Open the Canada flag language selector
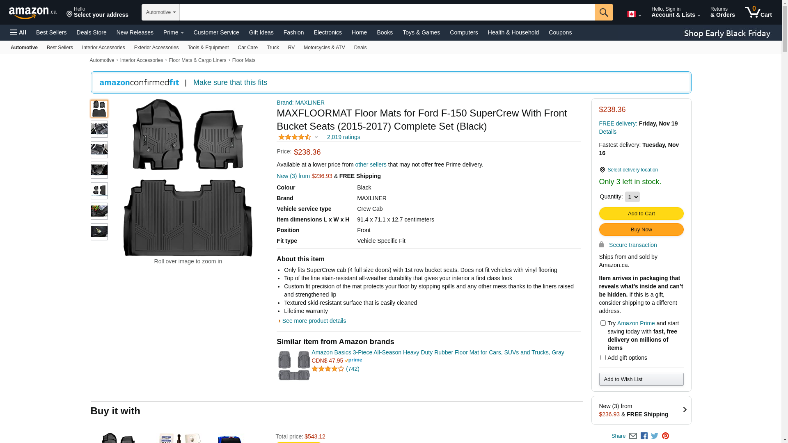The image size is (788, 443). point(634,14)
